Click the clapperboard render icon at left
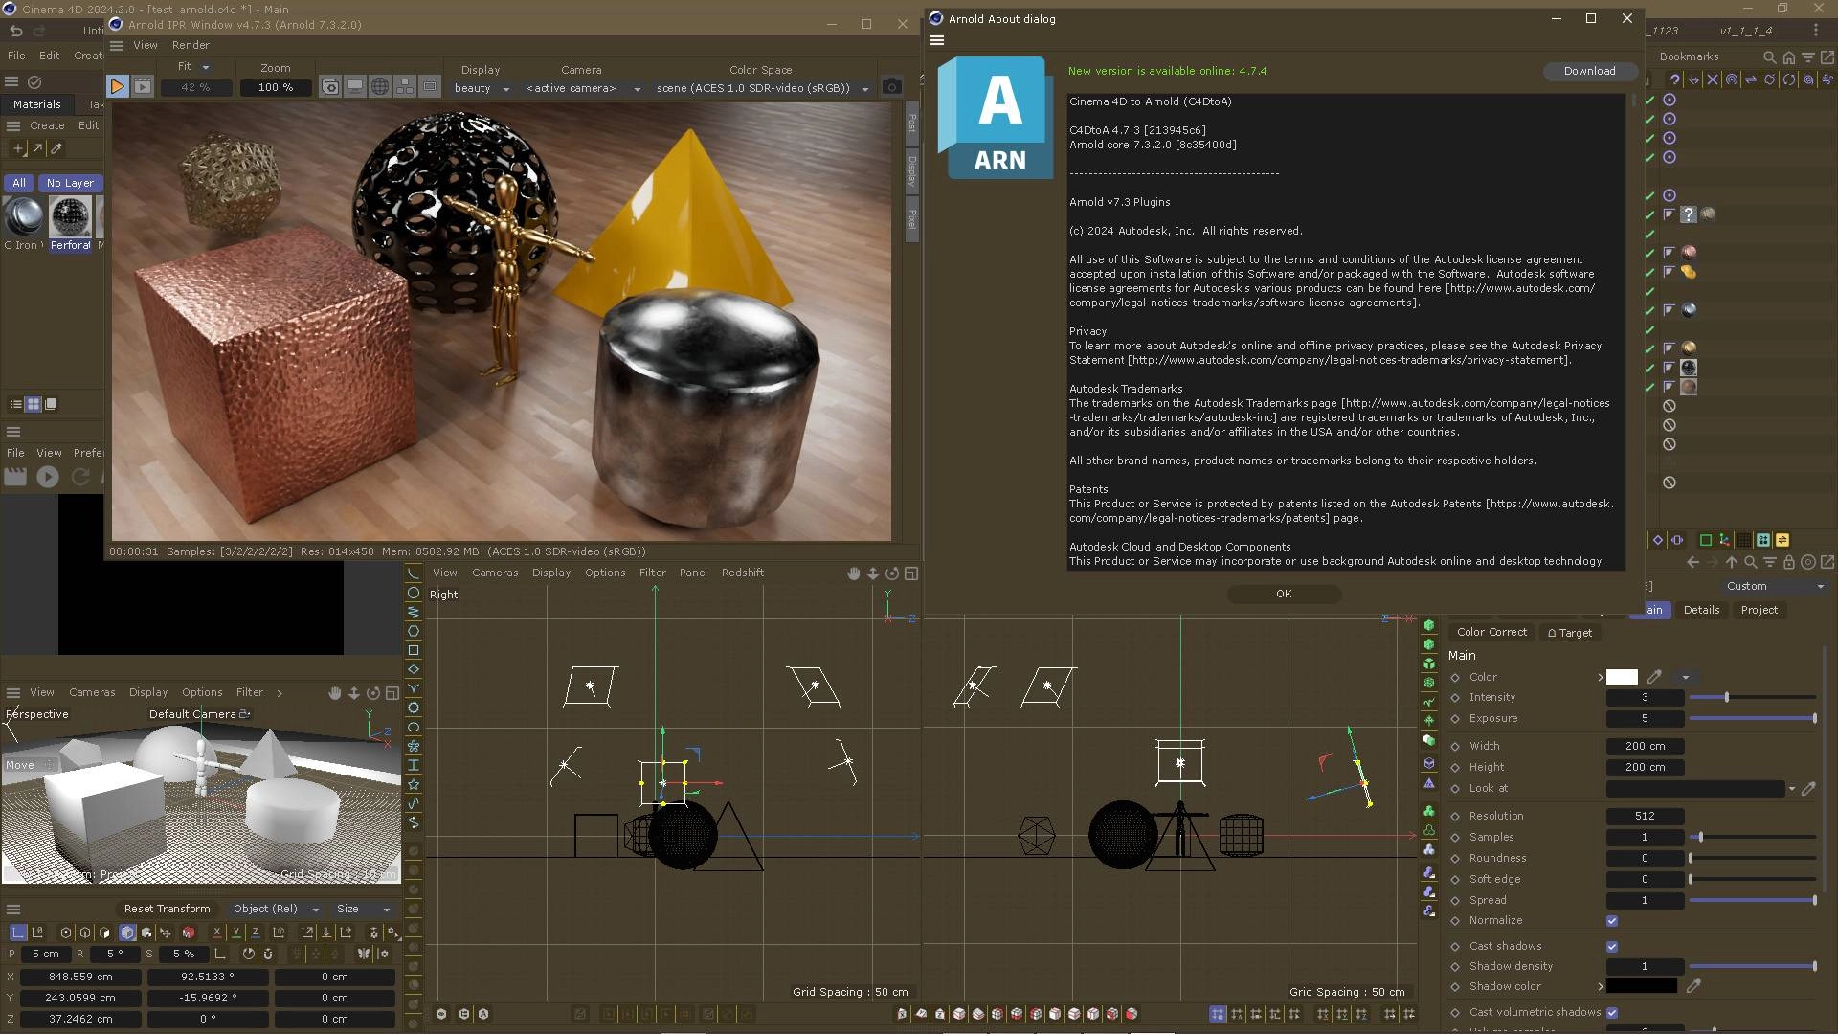 (15, 477)
